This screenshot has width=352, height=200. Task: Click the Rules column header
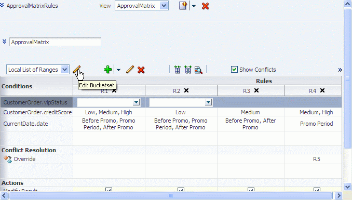pyautogui.click(x=264, y=81)
